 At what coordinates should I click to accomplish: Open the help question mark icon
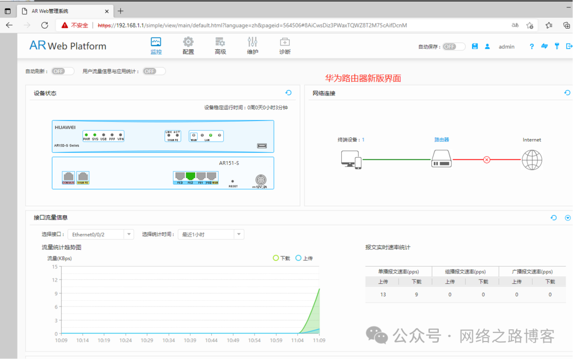532,47
